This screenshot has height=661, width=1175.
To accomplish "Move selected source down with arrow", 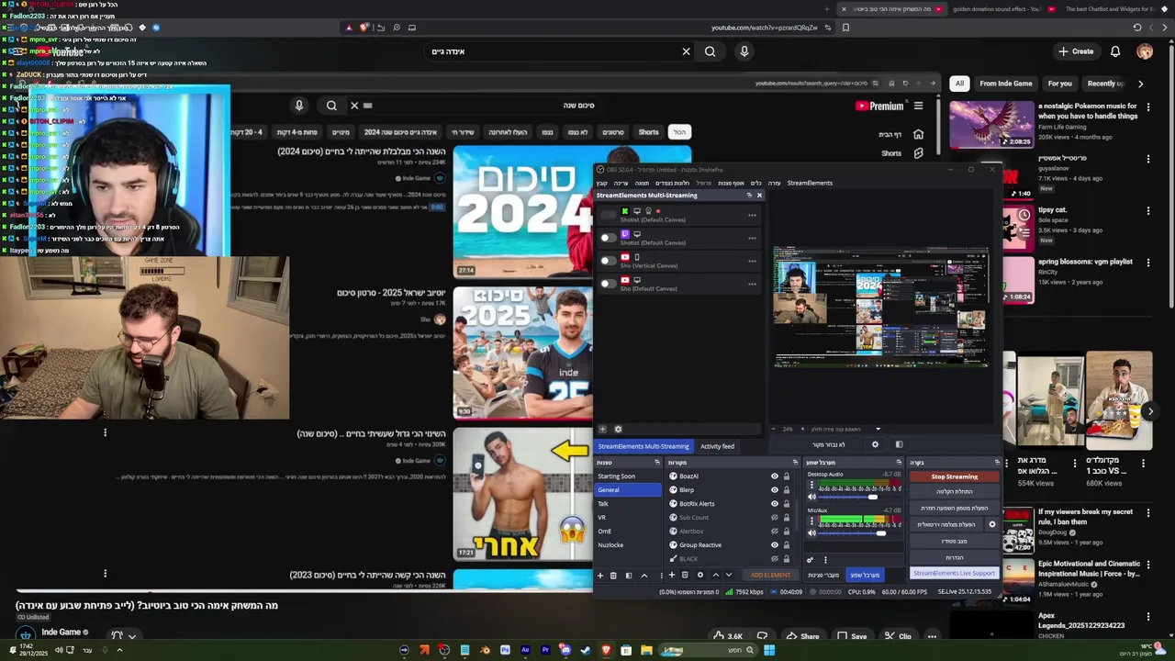I will pyautogui.click(x=729, y=575).
